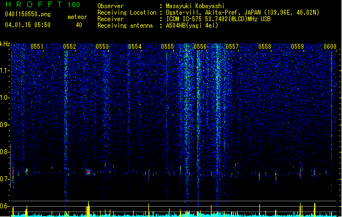Click the 'Observer' field label
The image size is (342, 217).
(110, 6)
